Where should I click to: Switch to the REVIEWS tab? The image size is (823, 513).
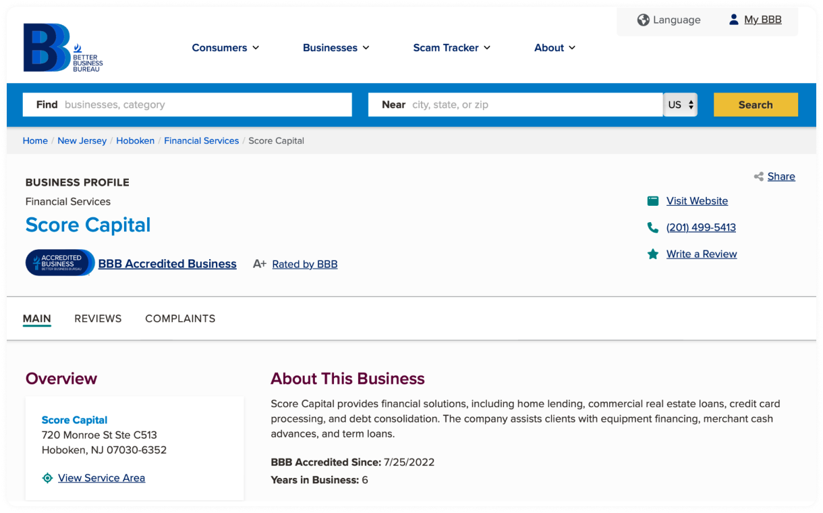[98, 319]
